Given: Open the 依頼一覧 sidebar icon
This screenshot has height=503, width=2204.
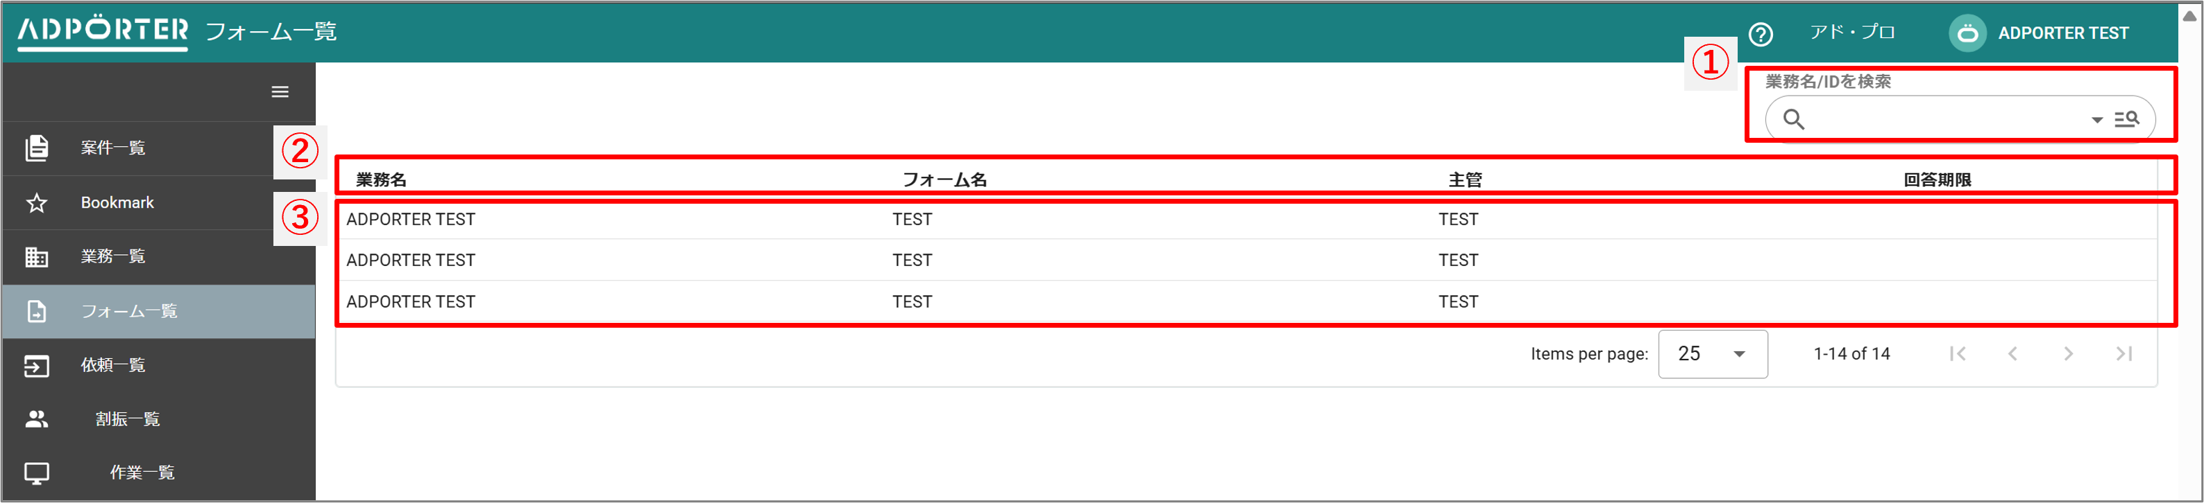Looking at the screenshot, I should [37, 366].
